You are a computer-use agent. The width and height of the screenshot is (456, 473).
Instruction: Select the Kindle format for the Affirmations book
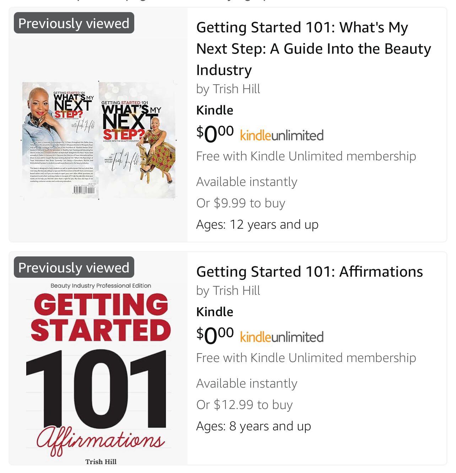pyautogui.click(x=215, y=312)
